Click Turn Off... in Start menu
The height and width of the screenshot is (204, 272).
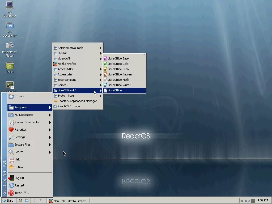(30, 193)
